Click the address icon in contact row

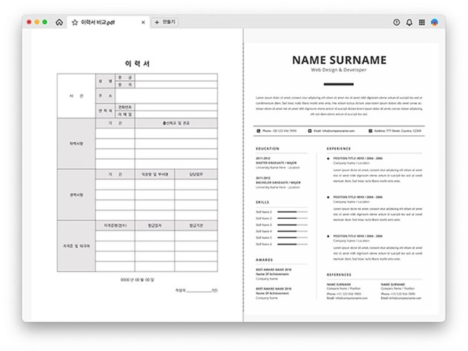pos(371,131)
